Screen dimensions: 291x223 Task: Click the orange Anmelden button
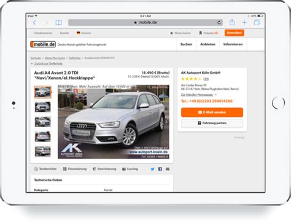(235, 33)
